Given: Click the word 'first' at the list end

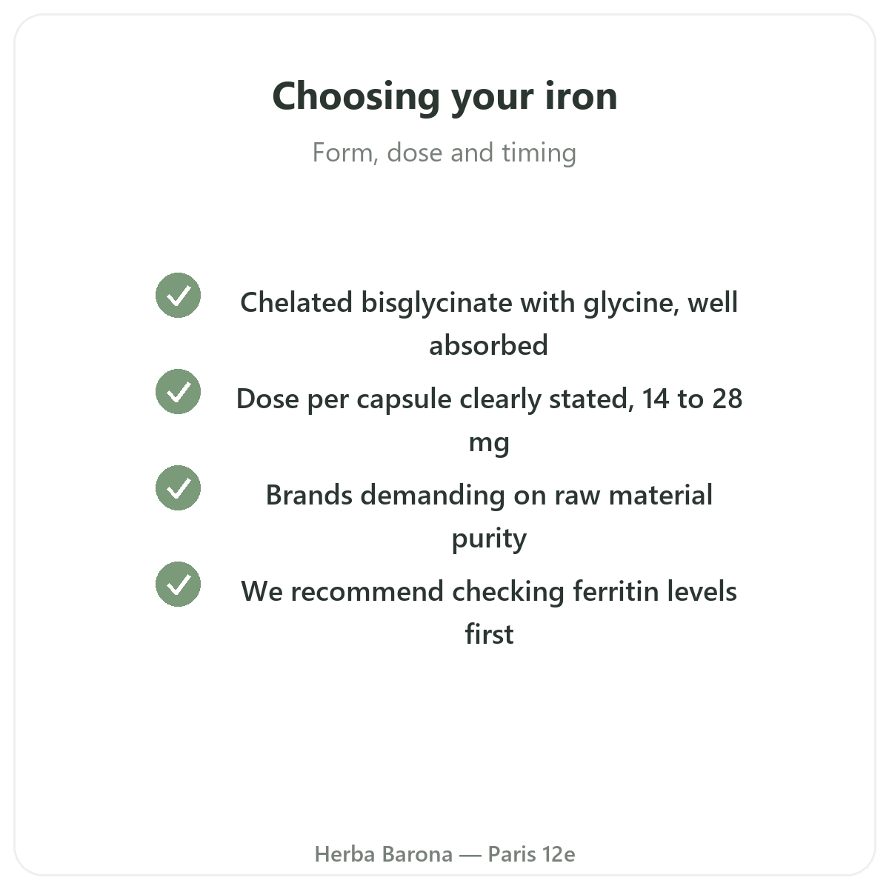Looking at the screenshot, I should click(x=489, y=634).
